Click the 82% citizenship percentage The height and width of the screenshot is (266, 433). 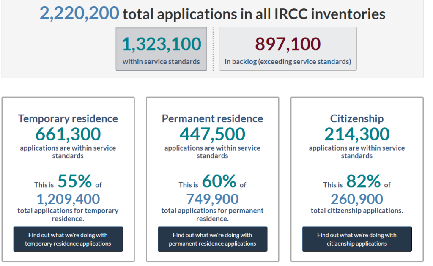tap(363, 181)
